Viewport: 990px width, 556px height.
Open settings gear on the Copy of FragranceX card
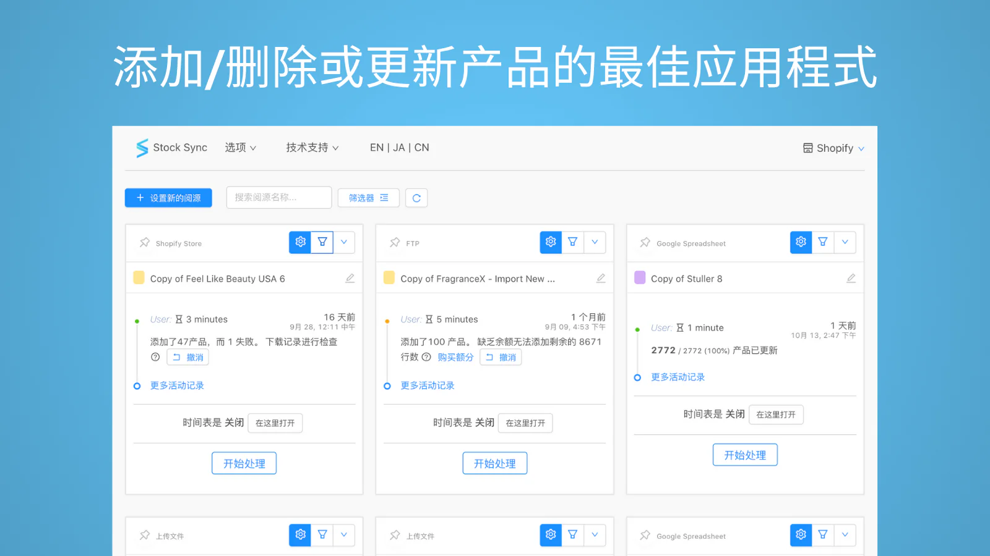tap(551, 242)
